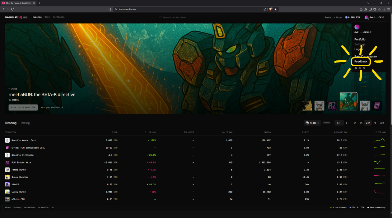Click the 0.005 ETH wallet balance
This screenshot has height=218, width=392.
coord(352,17)
